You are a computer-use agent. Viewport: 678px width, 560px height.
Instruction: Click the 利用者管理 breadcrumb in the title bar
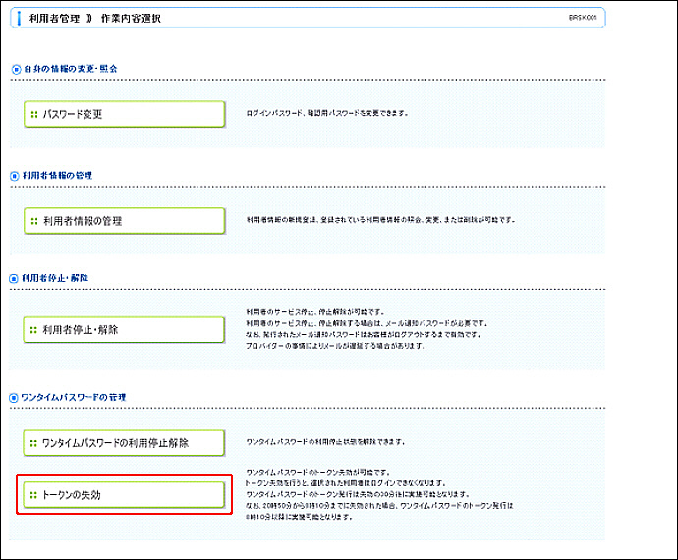click(48, 19)
